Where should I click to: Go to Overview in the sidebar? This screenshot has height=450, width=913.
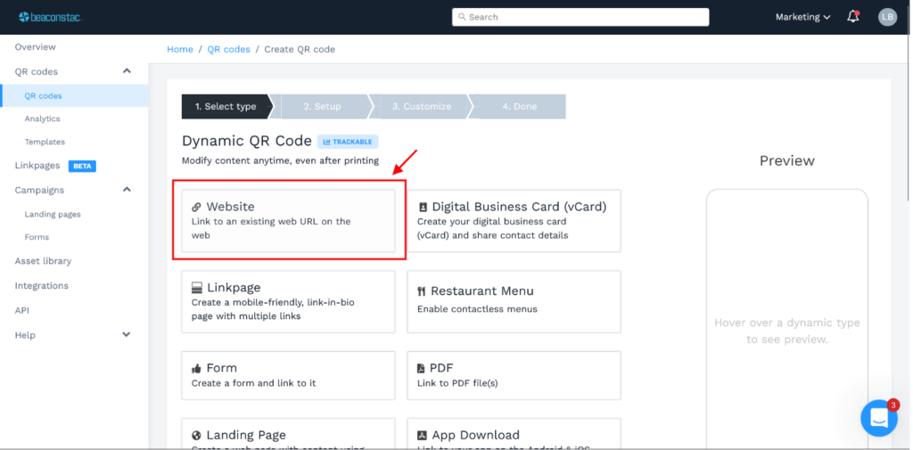pyautogui.click(x=36, y=47)
